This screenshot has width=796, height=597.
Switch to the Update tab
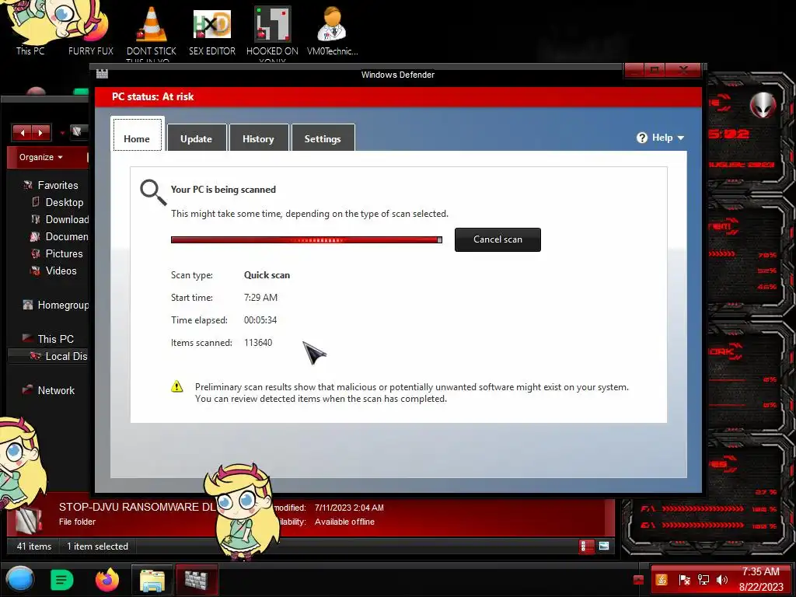click(x=197, y=138)
